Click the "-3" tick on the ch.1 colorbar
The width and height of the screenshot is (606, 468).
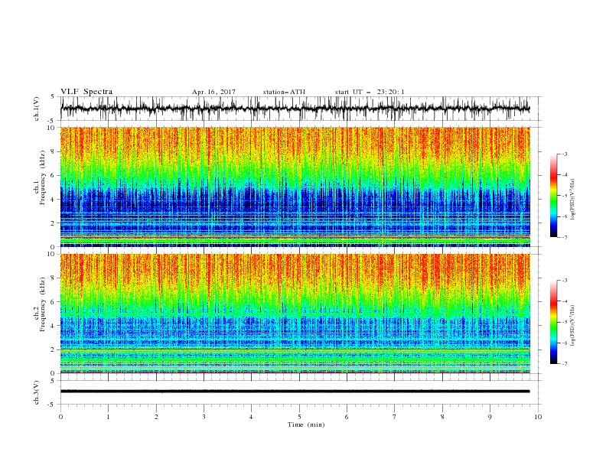click(565, 154)
